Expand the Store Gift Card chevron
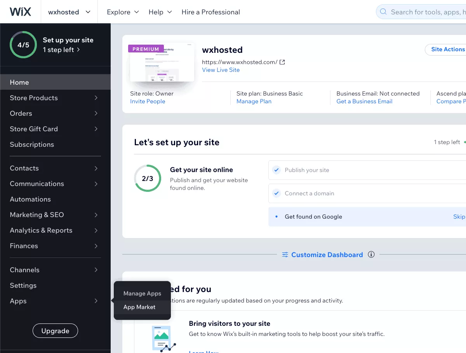 click(96, 129)
